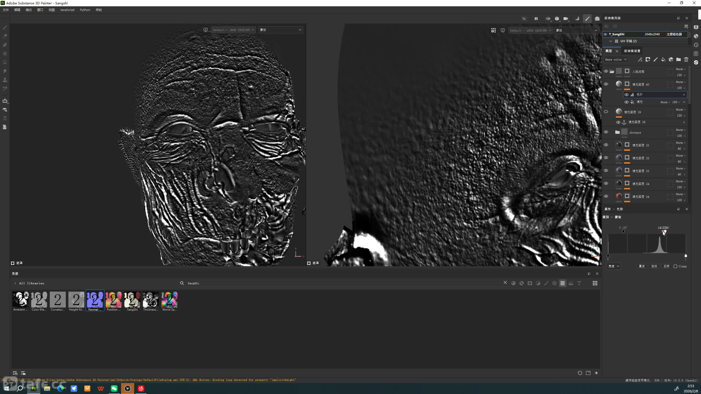701x394 pixels.
Task: Add a new folder in layers toolbar
Action: (x=678, y=59)
